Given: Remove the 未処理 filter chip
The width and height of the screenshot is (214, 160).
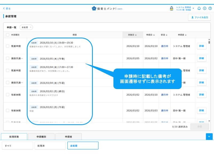Looking at the screenshot, I should pyautogui.click(x=31, y=27).
